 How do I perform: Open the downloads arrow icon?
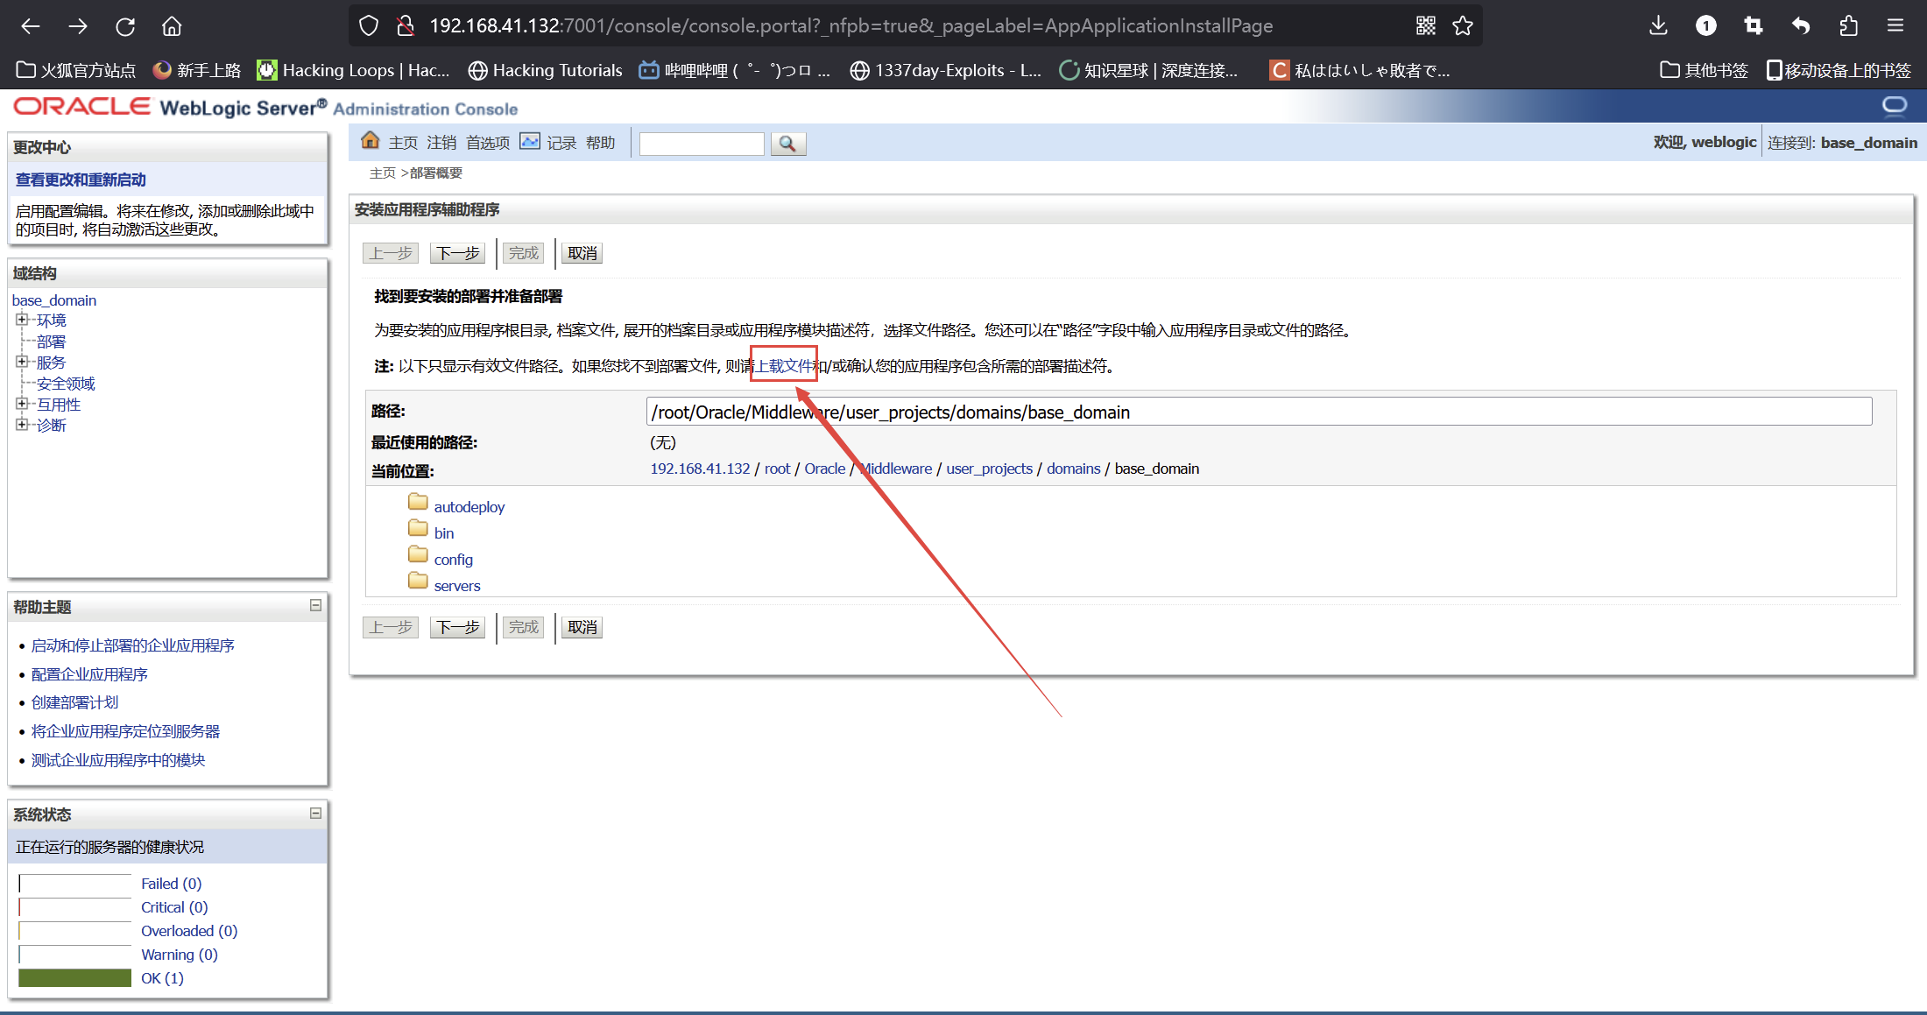pos(1658,26)
